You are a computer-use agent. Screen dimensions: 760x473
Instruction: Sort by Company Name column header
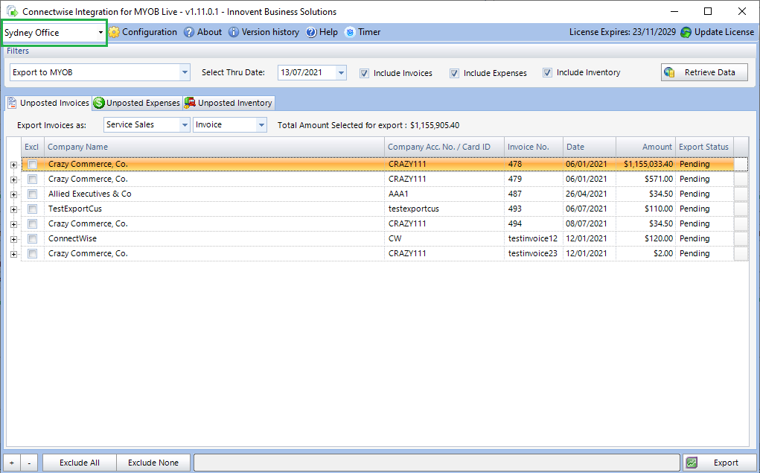[214, 147]
